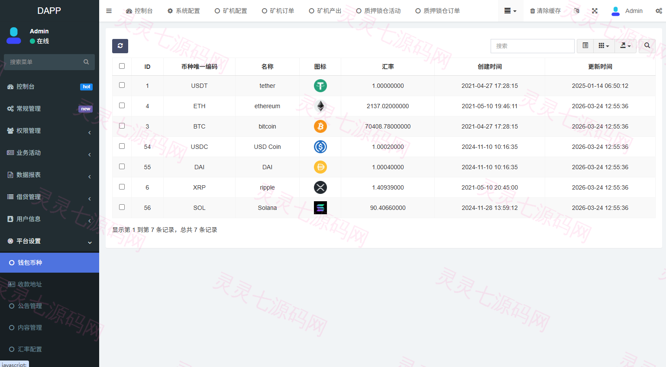Click the sidebar menu search magnifier icon
Image resolution: width=666 pixels, height=367 pixels.
click(86, 62)
